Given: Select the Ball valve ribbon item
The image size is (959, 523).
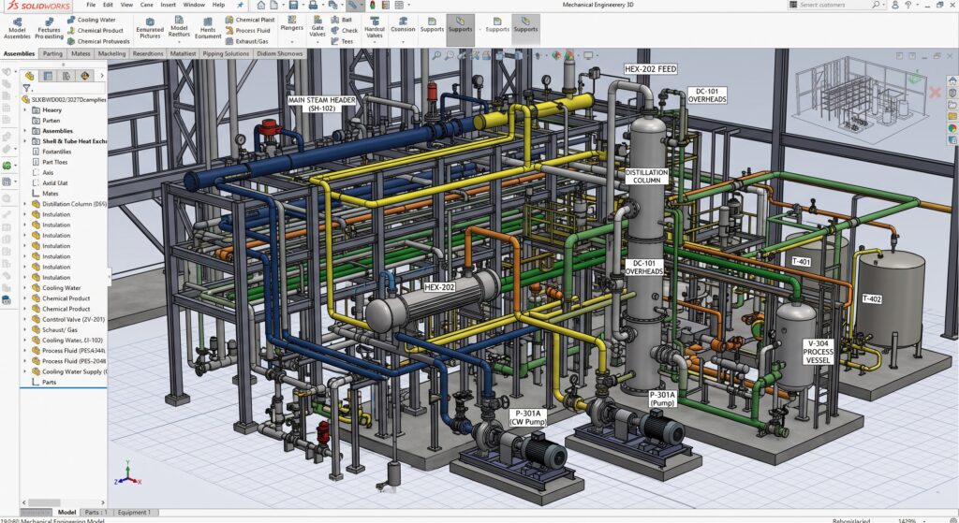Looking at the screenshot, I should pos(341,20).
